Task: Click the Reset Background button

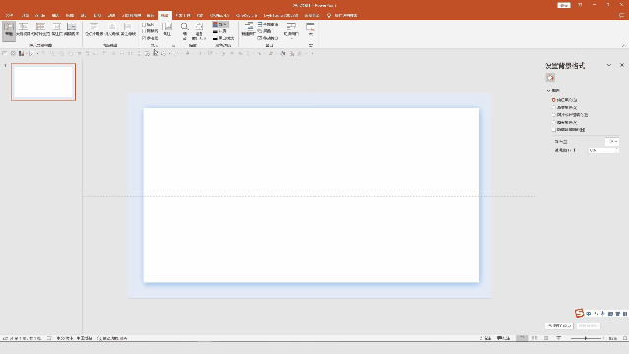Action: pyautogui.click(x=589, y=325)
